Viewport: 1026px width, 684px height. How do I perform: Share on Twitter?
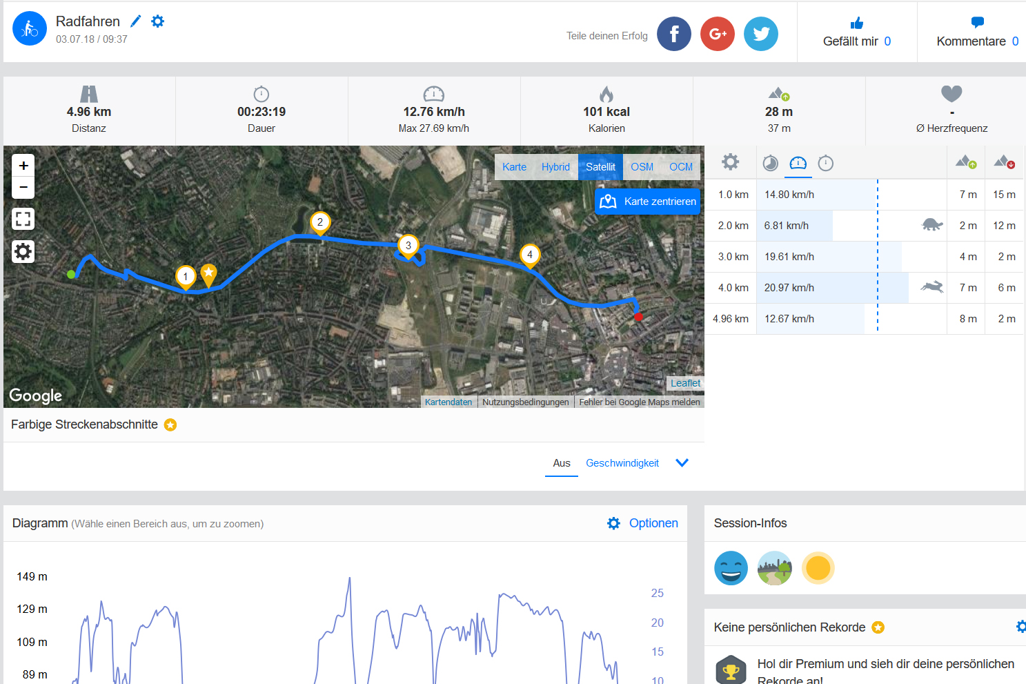[761, 34]
